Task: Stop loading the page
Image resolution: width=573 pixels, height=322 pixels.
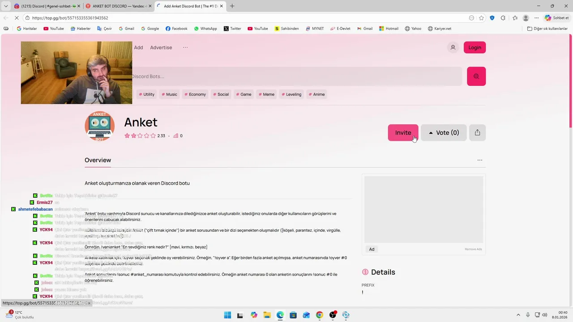Action: pos(16,18)
